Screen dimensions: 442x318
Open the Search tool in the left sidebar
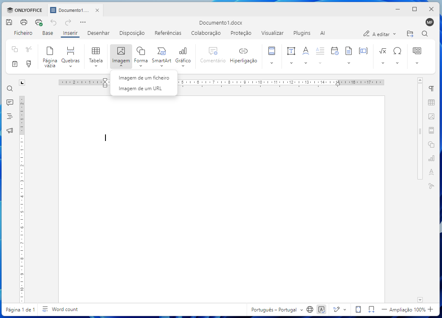[x=9, y=88]
